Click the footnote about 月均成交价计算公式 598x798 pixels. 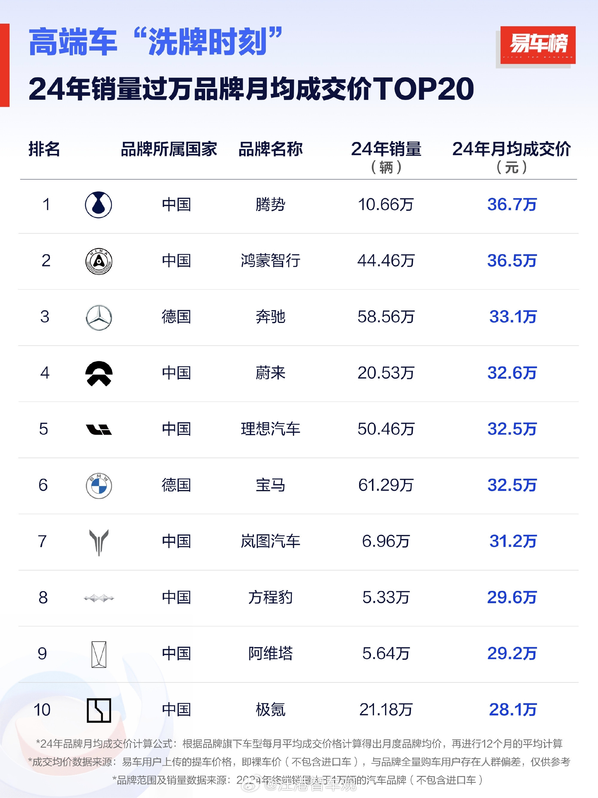click(x=299, y=744)
